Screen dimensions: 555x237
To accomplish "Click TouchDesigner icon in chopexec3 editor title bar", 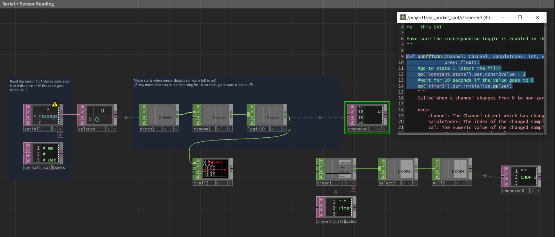I will [403, 17].
